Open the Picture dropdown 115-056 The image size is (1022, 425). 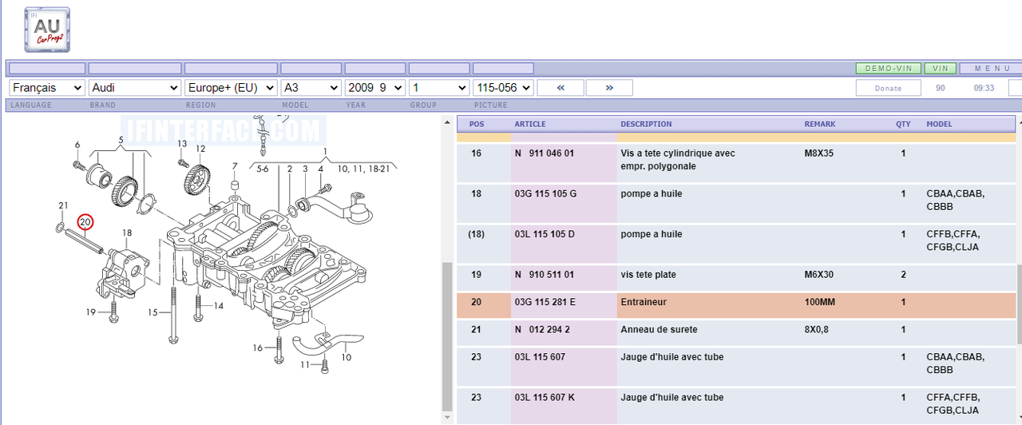502,88
